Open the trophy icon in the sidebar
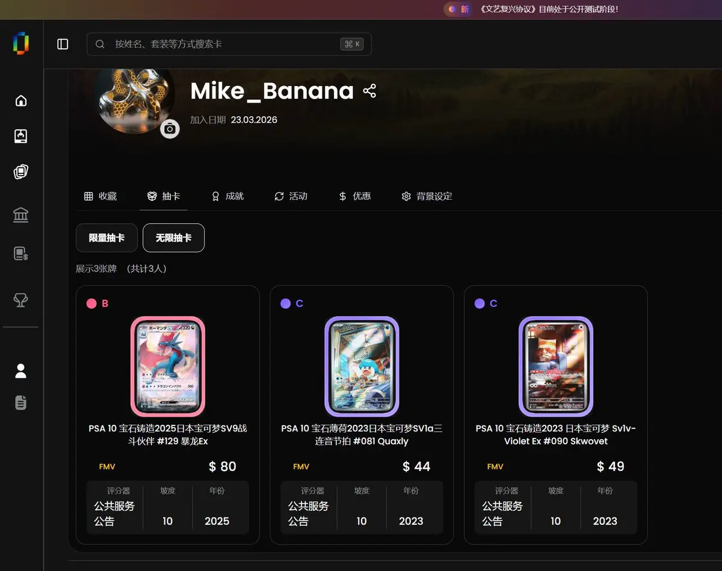Viewport: 722px width, 571px height. (x=21, y=300)
